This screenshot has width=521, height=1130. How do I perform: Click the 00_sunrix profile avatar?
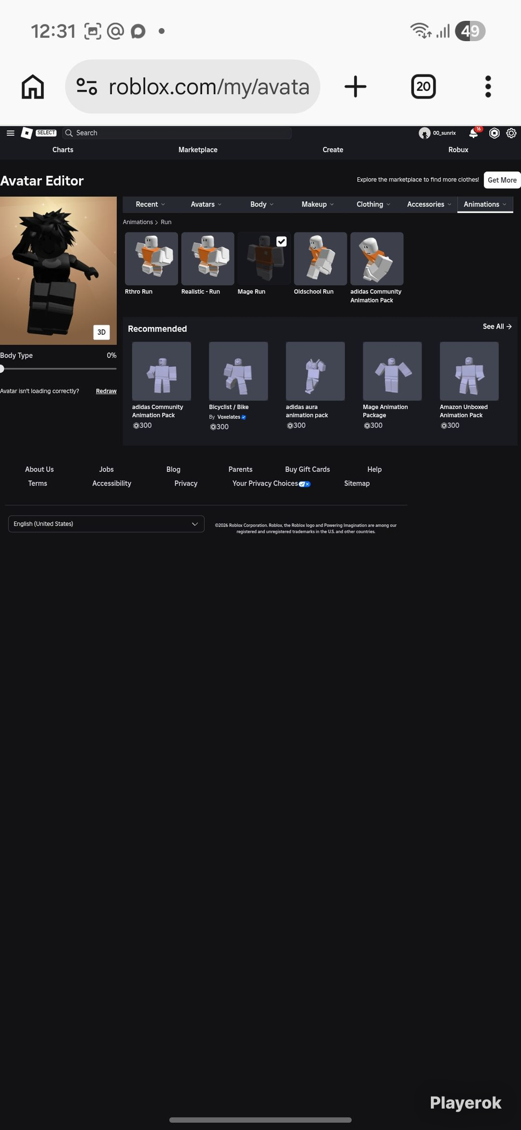[425, 133]
